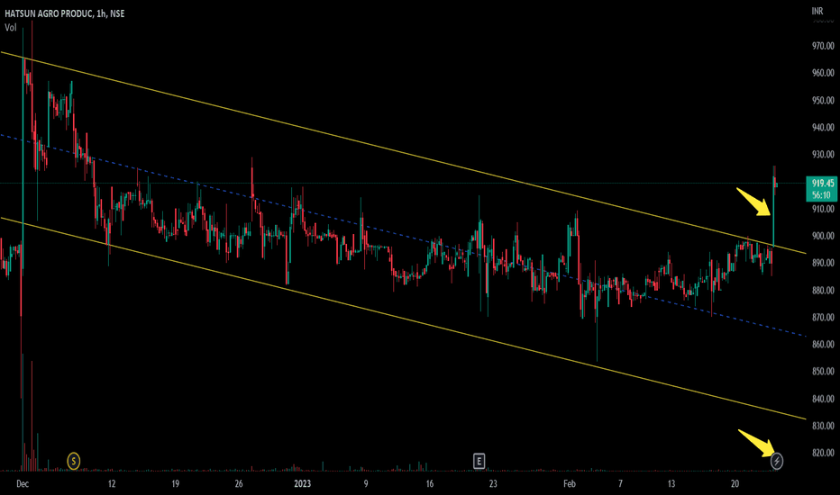
Task: Click the 820.00 price axis label
Action: pyautogui.click(x=823, y=452)
